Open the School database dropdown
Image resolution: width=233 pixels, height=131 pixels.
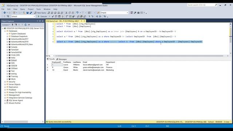[34, 16]
